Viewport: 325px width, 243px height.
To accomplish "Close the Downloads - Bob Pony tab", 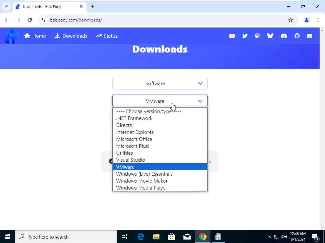I will [x=81, y=6].
